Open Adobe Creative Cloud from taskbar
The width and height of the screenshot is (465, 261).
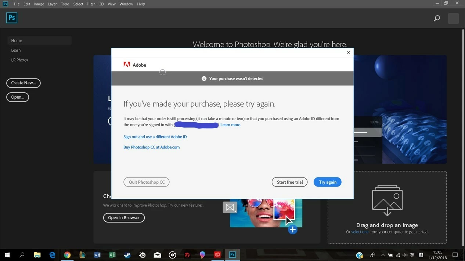click(x=217, y=255)
